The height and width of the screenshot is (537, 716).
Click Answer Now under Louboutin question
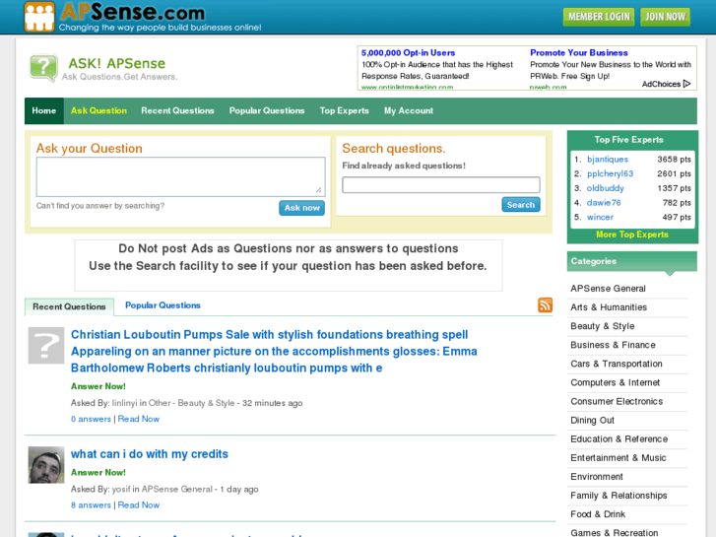[98, 386]
